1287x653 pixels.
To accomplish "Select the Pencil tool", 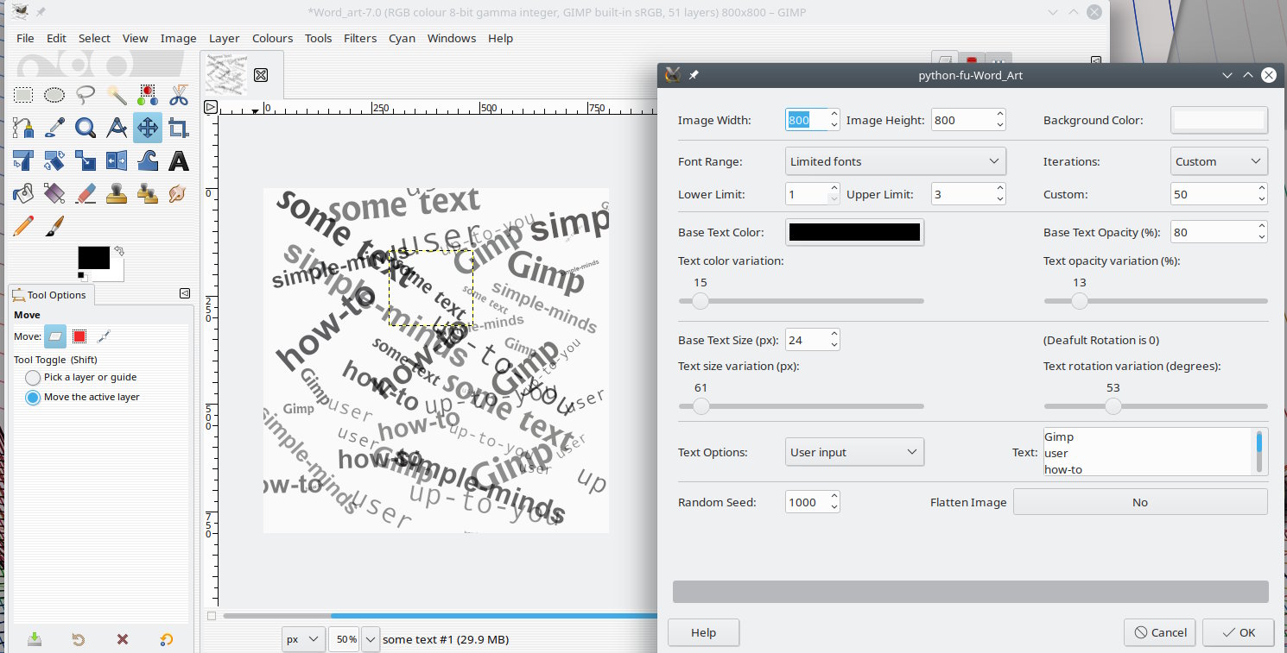I will coord(23,226).
